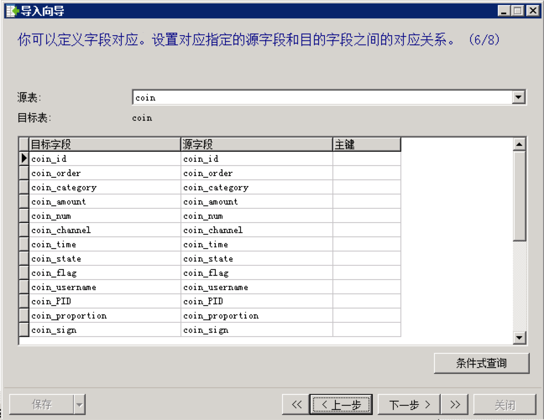
Task: Select target field coin_channel cell
Action: click(105, 230)
